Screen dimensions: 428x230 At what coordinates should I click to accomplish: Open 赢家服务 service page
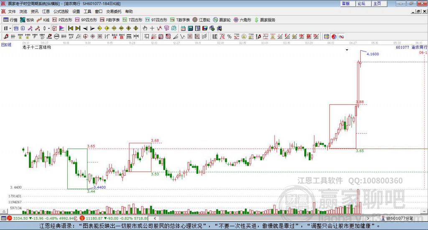click(265, 20)
